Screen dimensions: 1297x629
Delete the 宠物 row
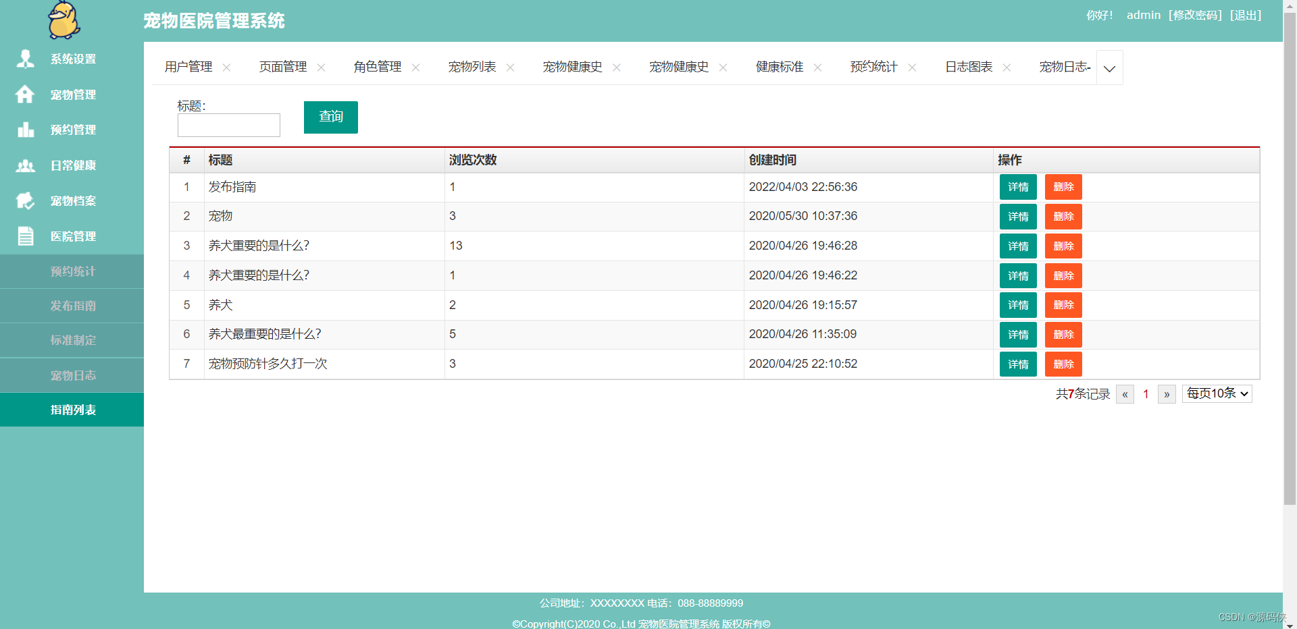[x=1063, y=217]
